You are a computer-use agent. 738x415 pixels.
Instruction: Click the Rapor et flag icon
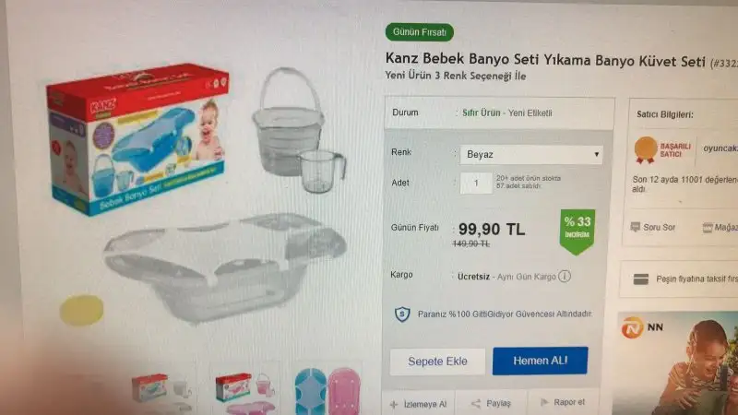click(544, 402)
